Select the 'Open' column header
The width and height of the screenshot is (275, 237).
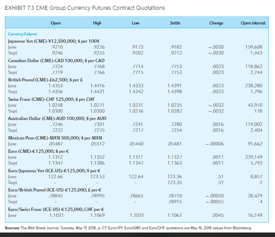(x=55, y=23)
